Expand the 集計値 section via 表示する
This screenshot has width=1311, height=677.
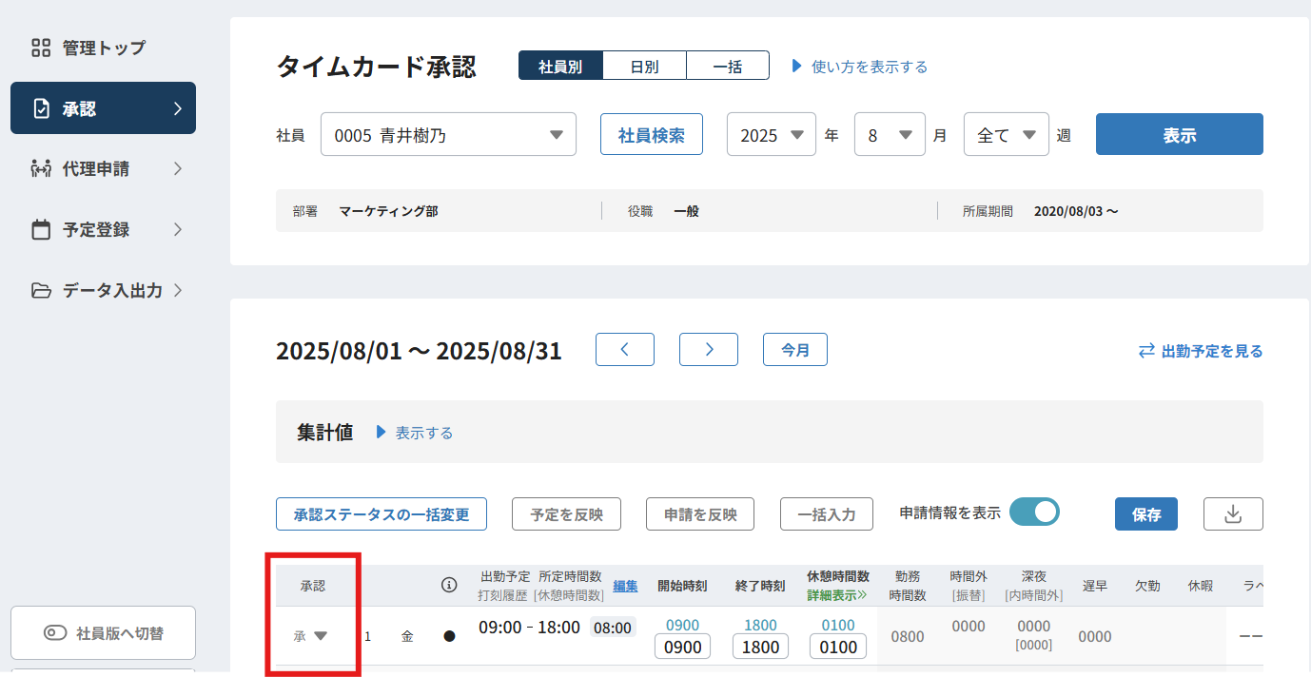coord(415,433)
